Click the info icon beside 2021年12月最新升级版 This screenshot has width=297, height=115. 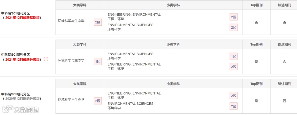pos(46,59)
